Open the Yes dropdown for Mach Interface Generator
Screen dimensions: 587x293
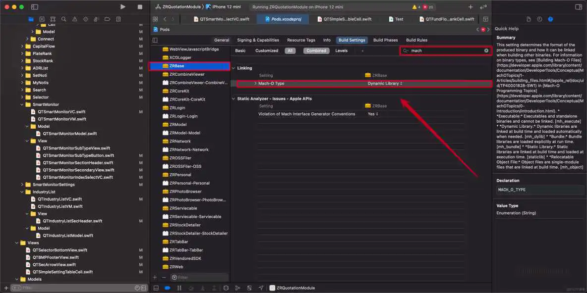click(x=373, y=114)
